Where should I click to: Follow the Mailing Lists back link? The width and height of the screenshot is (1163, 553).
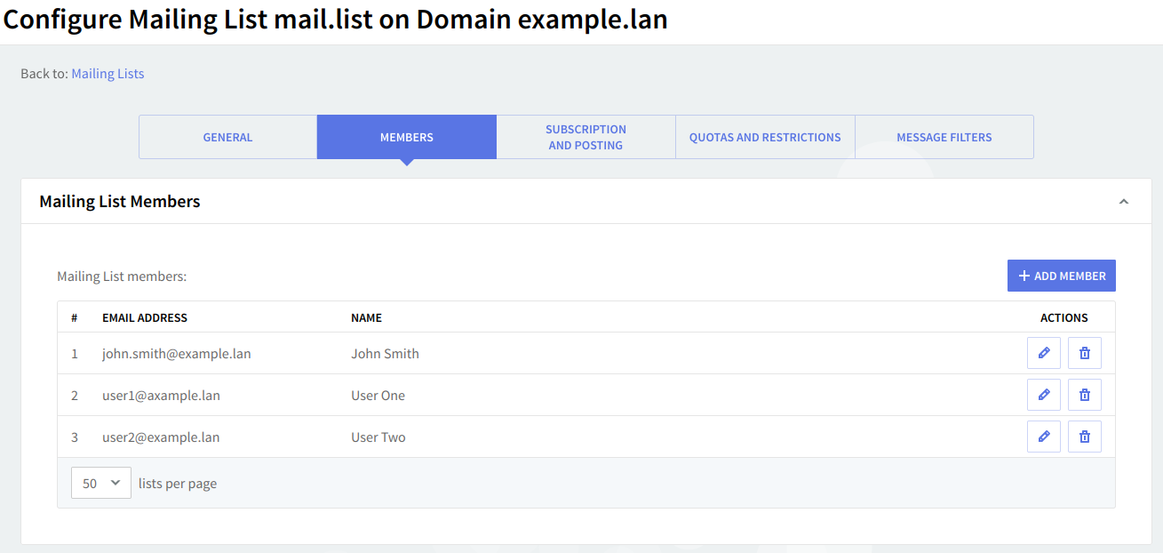click(x=108, y=74)
